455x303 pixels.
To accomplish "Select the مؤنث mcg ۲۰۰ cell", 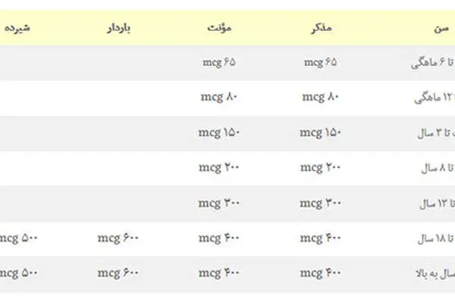I will (x=219, y=167).
